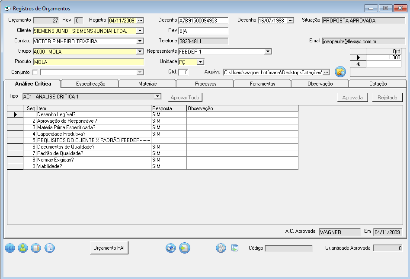The width and height of the screenshot is (410, 279).
Task: Switch to the Observação tab
Action: [320, 84]
